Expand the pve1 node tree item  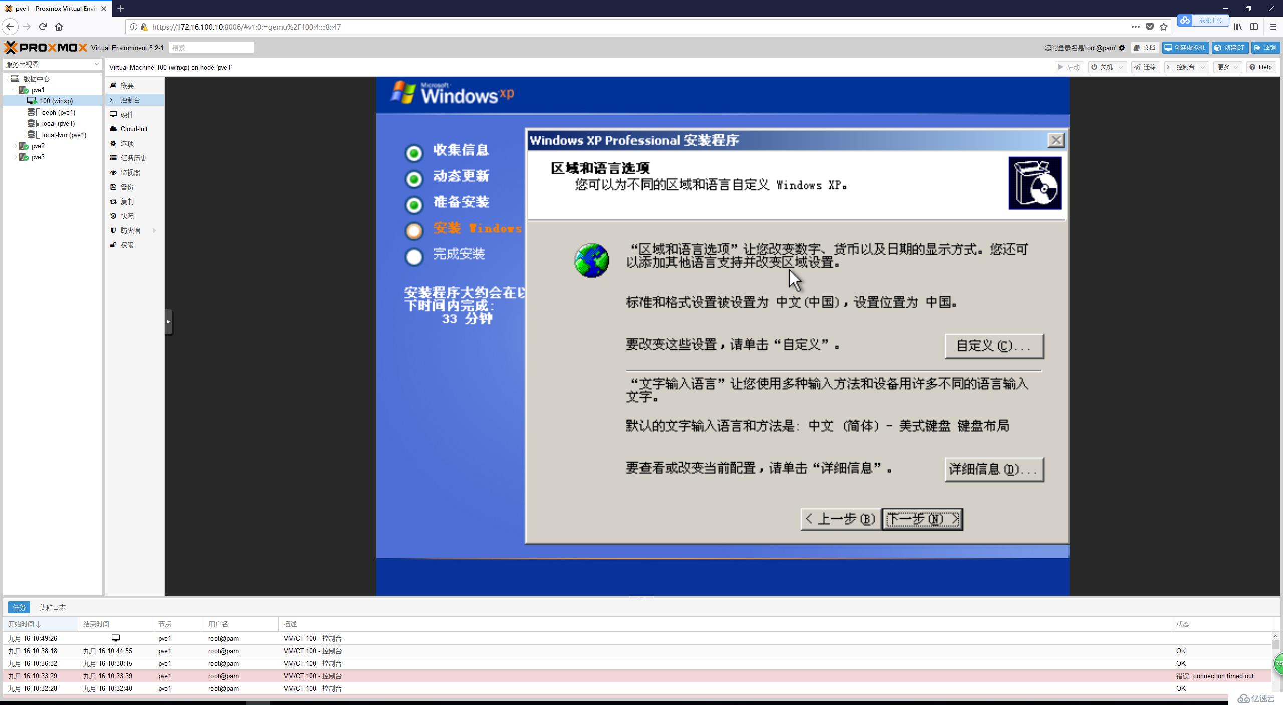click(15, 90)
